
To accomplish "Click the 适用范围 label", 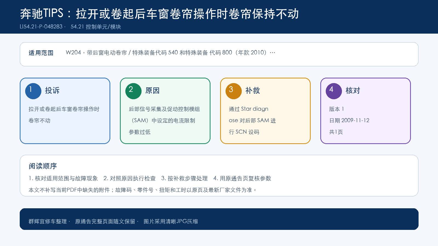I will tap(41, 53).
